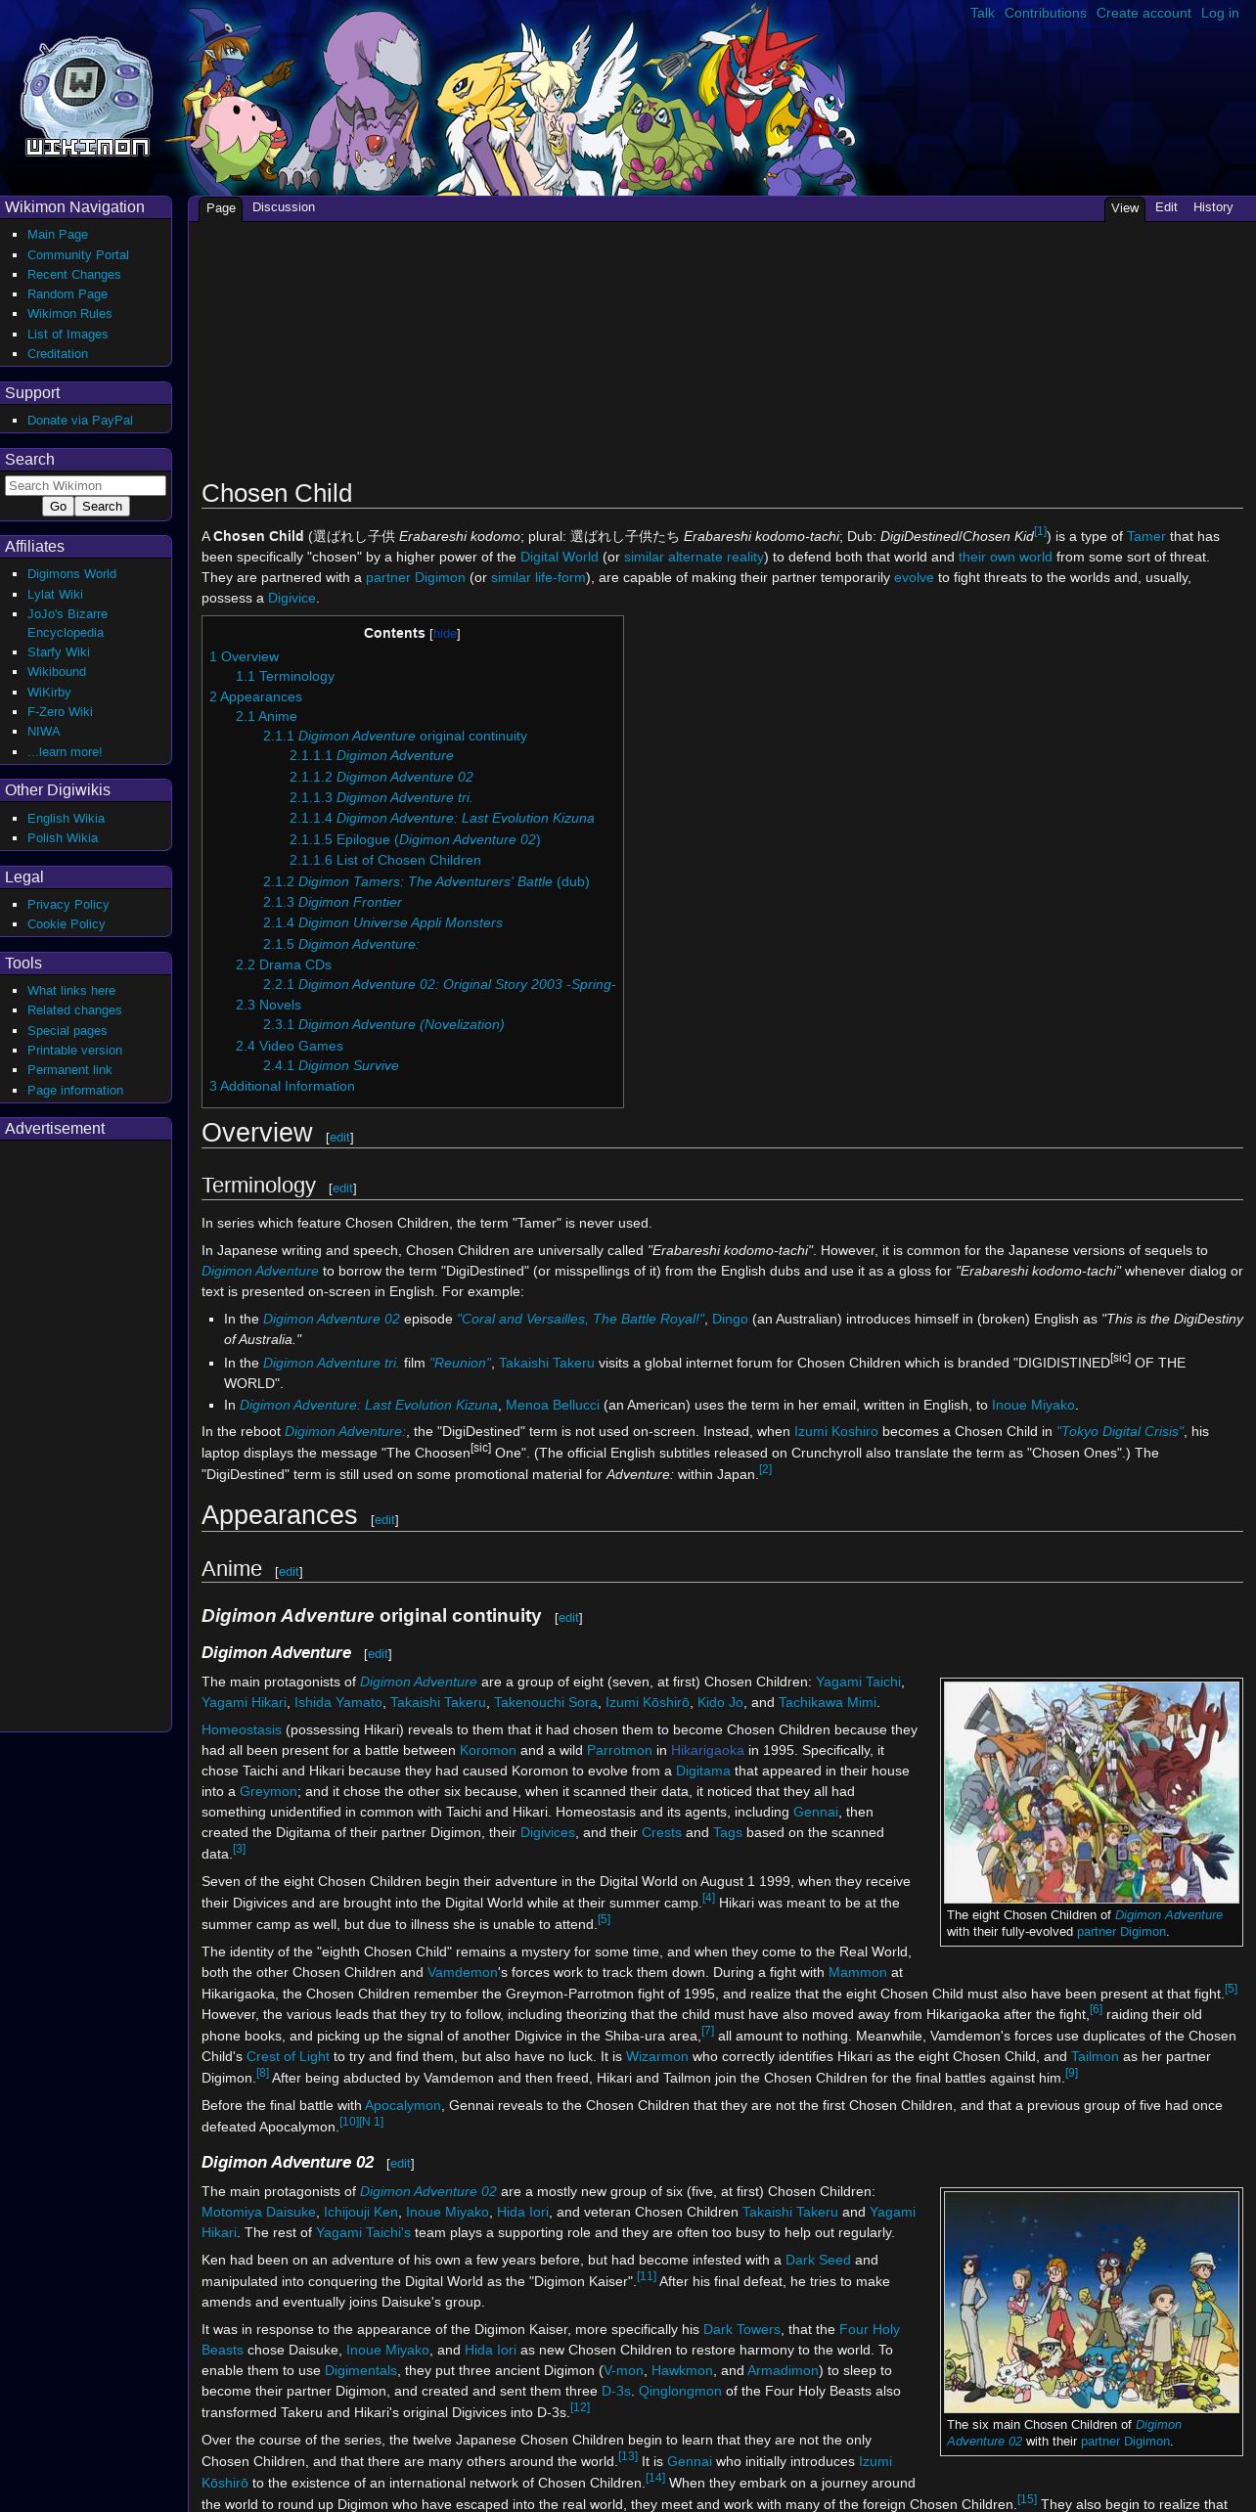Jump to 3 Additional Information entry
1256x2512 pixels.
pos(282,1086)
